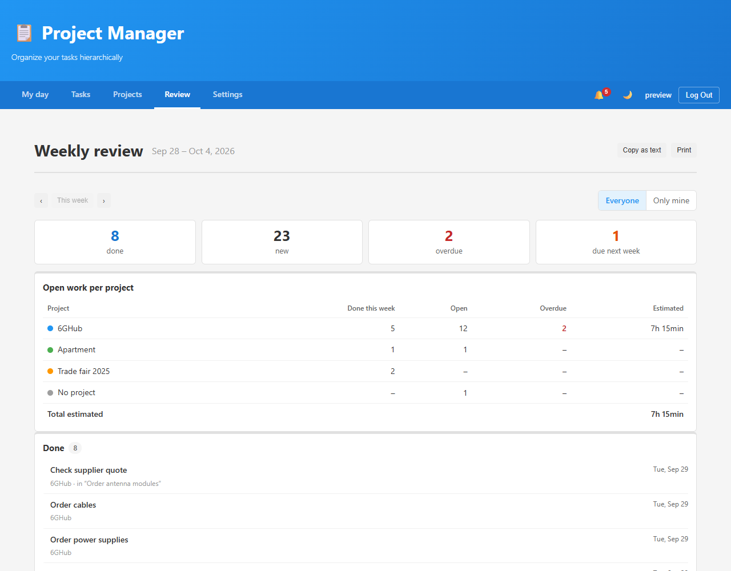Viewport: 731px width, 571px height.
Task: Open the Settings tab
Action: (227, 95)
